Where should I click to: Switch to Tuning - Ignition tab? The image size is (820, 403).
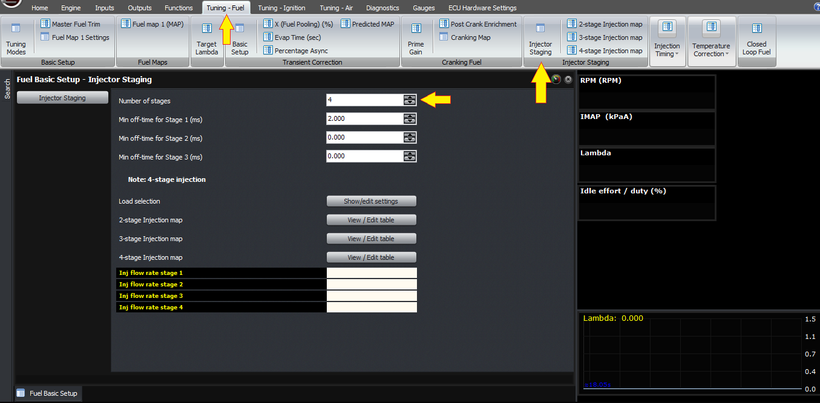tap(282, 8)
